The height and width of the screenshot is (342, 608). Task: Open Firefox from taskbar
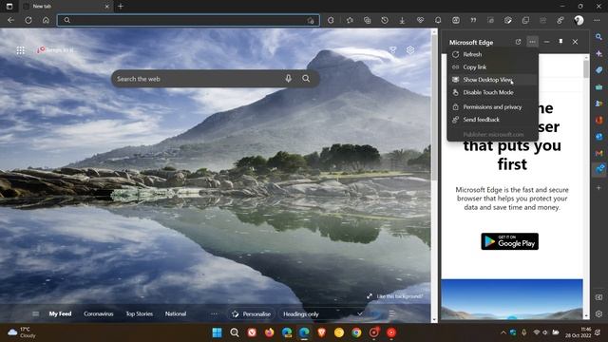tap(269, 332)
